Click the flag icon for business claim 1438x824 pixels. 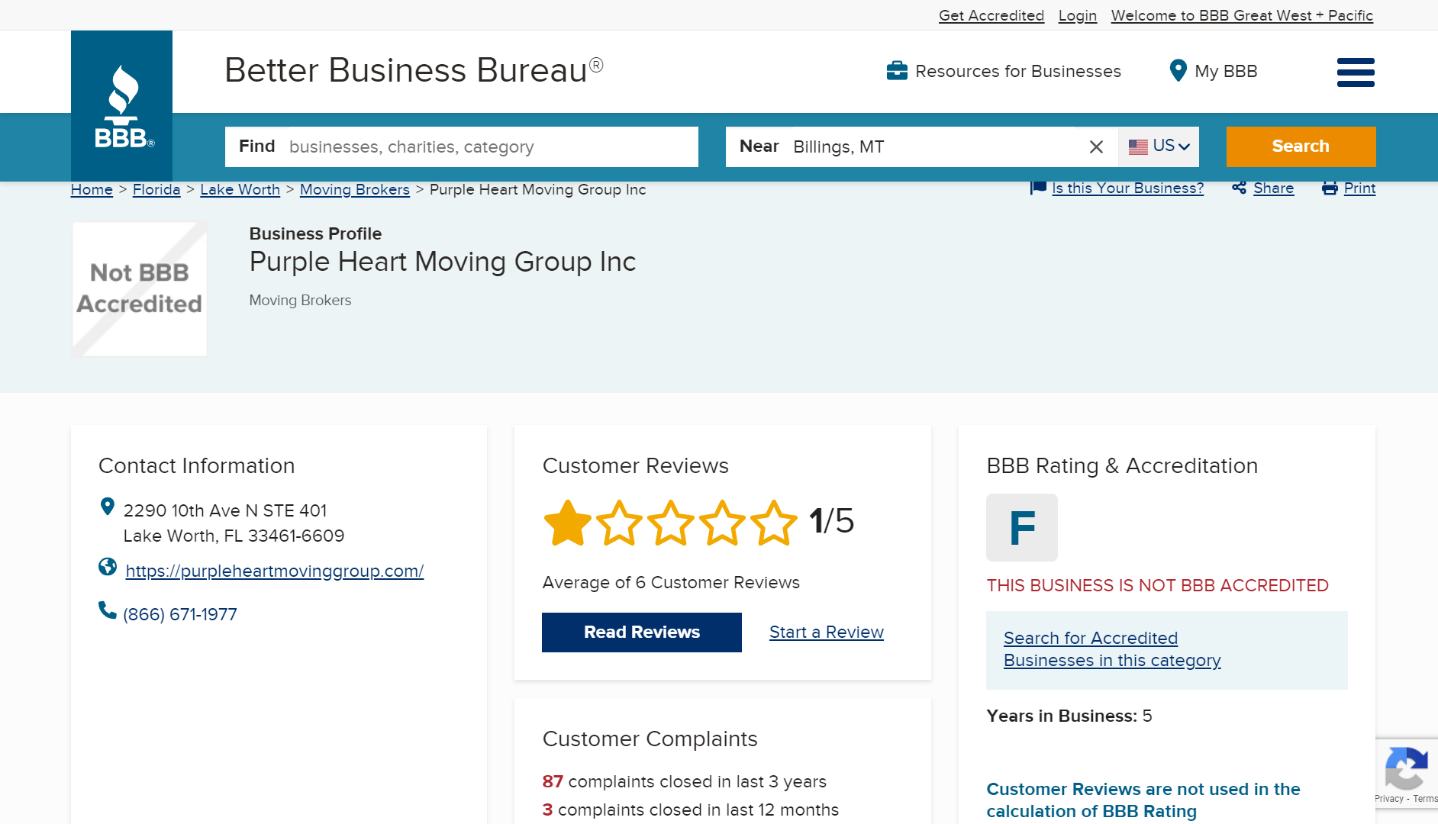pyautogui.click(x=1038, y=188)
